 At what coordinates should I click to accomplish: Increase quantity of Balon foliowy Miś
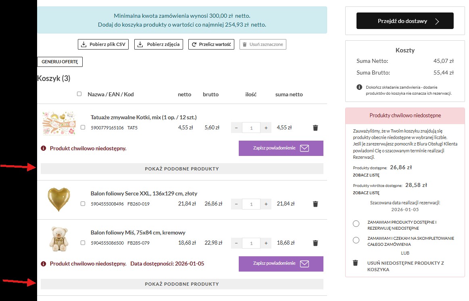(266, 243)
